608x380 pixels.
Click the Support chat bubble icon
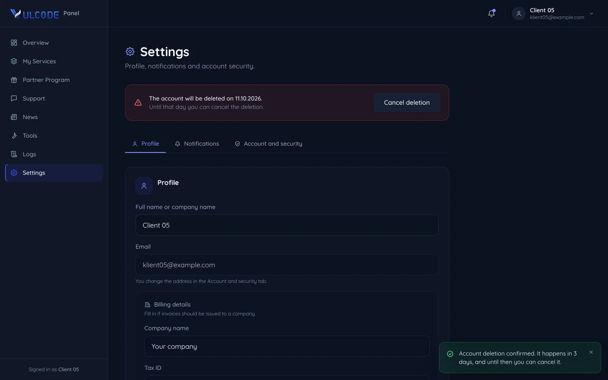tap(14, 98)
